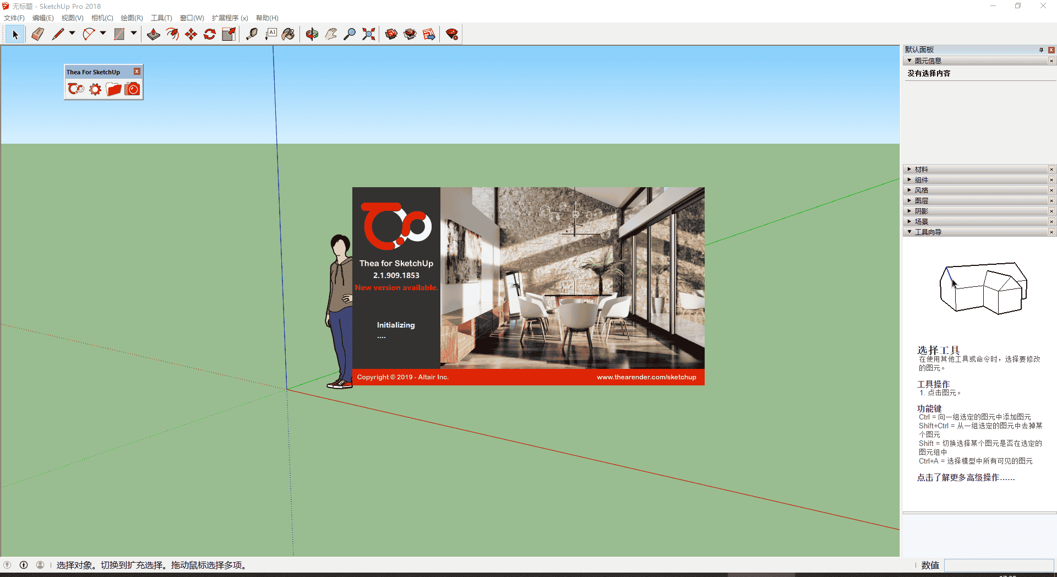Open the 扩展程序 menu
Viewport: 1057px width, 577px height.
click(x=230, y=18)
